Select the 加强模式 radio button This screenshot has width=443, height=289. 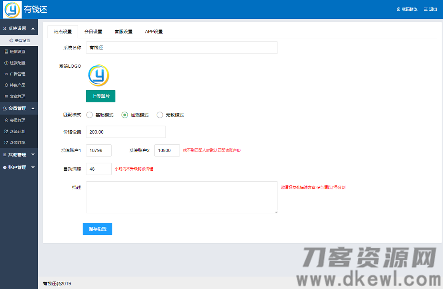coord(124,115)
